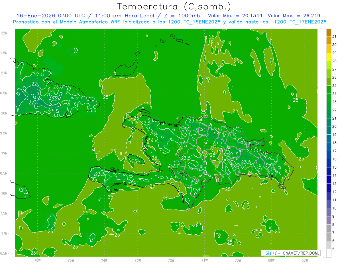Screen dimensions: 342x264
Task: Click the '30' label on the color scale
Action: click(x=335, y=45)
